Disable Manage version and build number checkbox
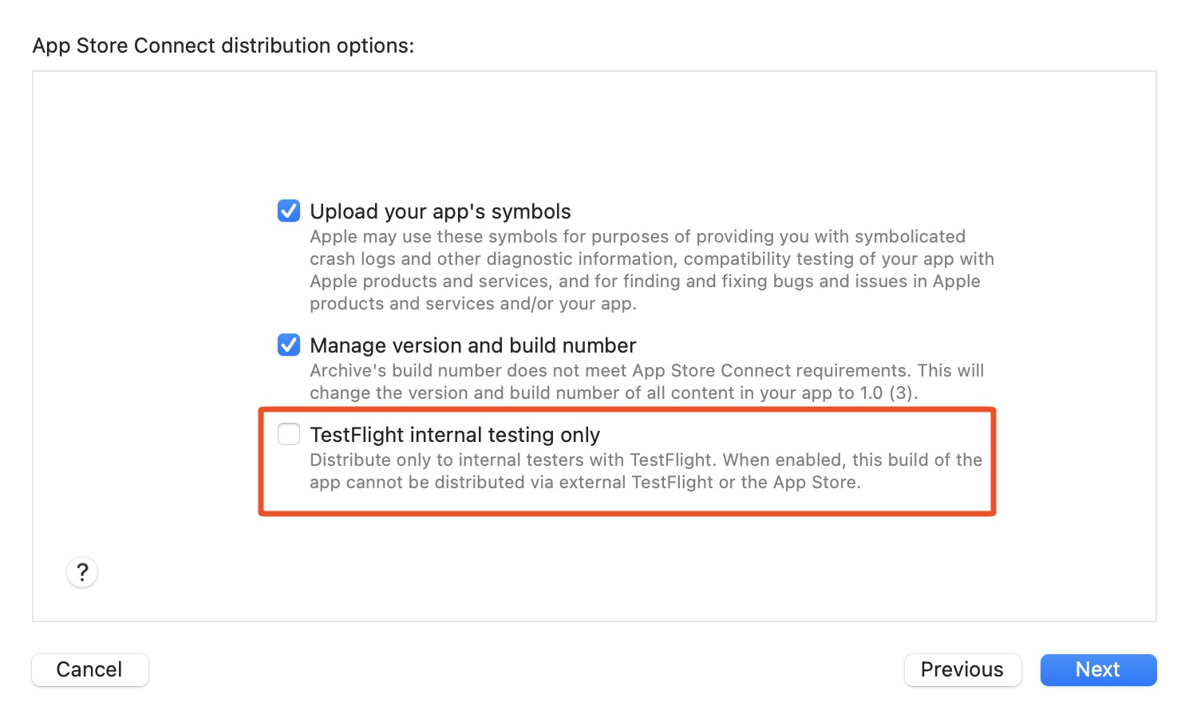1189x718 pixels. pyautogui.click(x=289, y=345)
